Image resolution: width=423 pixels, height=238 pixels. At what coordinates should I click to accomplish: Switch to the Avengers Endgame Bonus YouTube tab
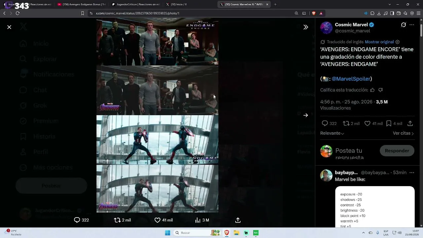(81, 4)
